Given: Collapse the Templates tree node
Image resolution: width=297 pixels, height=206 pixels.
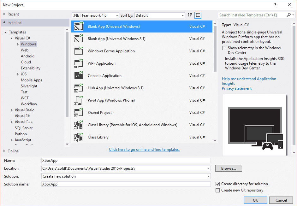Looking at the screenshot, I should [5, 32].
